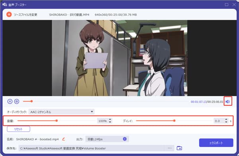Maximize the volume booster window
This screenshot has width=239, height=156.
[x=227, y=5]
